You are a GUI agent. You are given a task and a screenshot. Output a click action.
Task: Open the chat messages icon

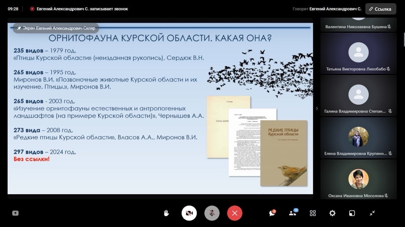272,213
